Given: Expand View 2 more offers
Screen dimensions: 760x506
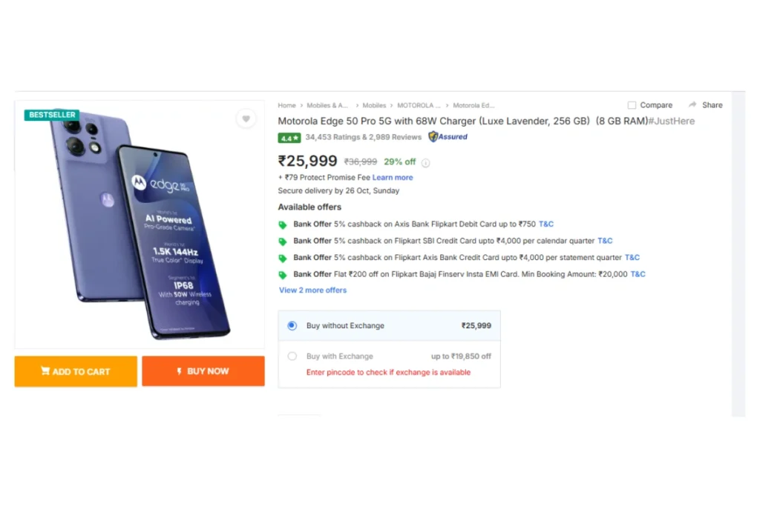Looking at the screenshot, I should 312,290.
